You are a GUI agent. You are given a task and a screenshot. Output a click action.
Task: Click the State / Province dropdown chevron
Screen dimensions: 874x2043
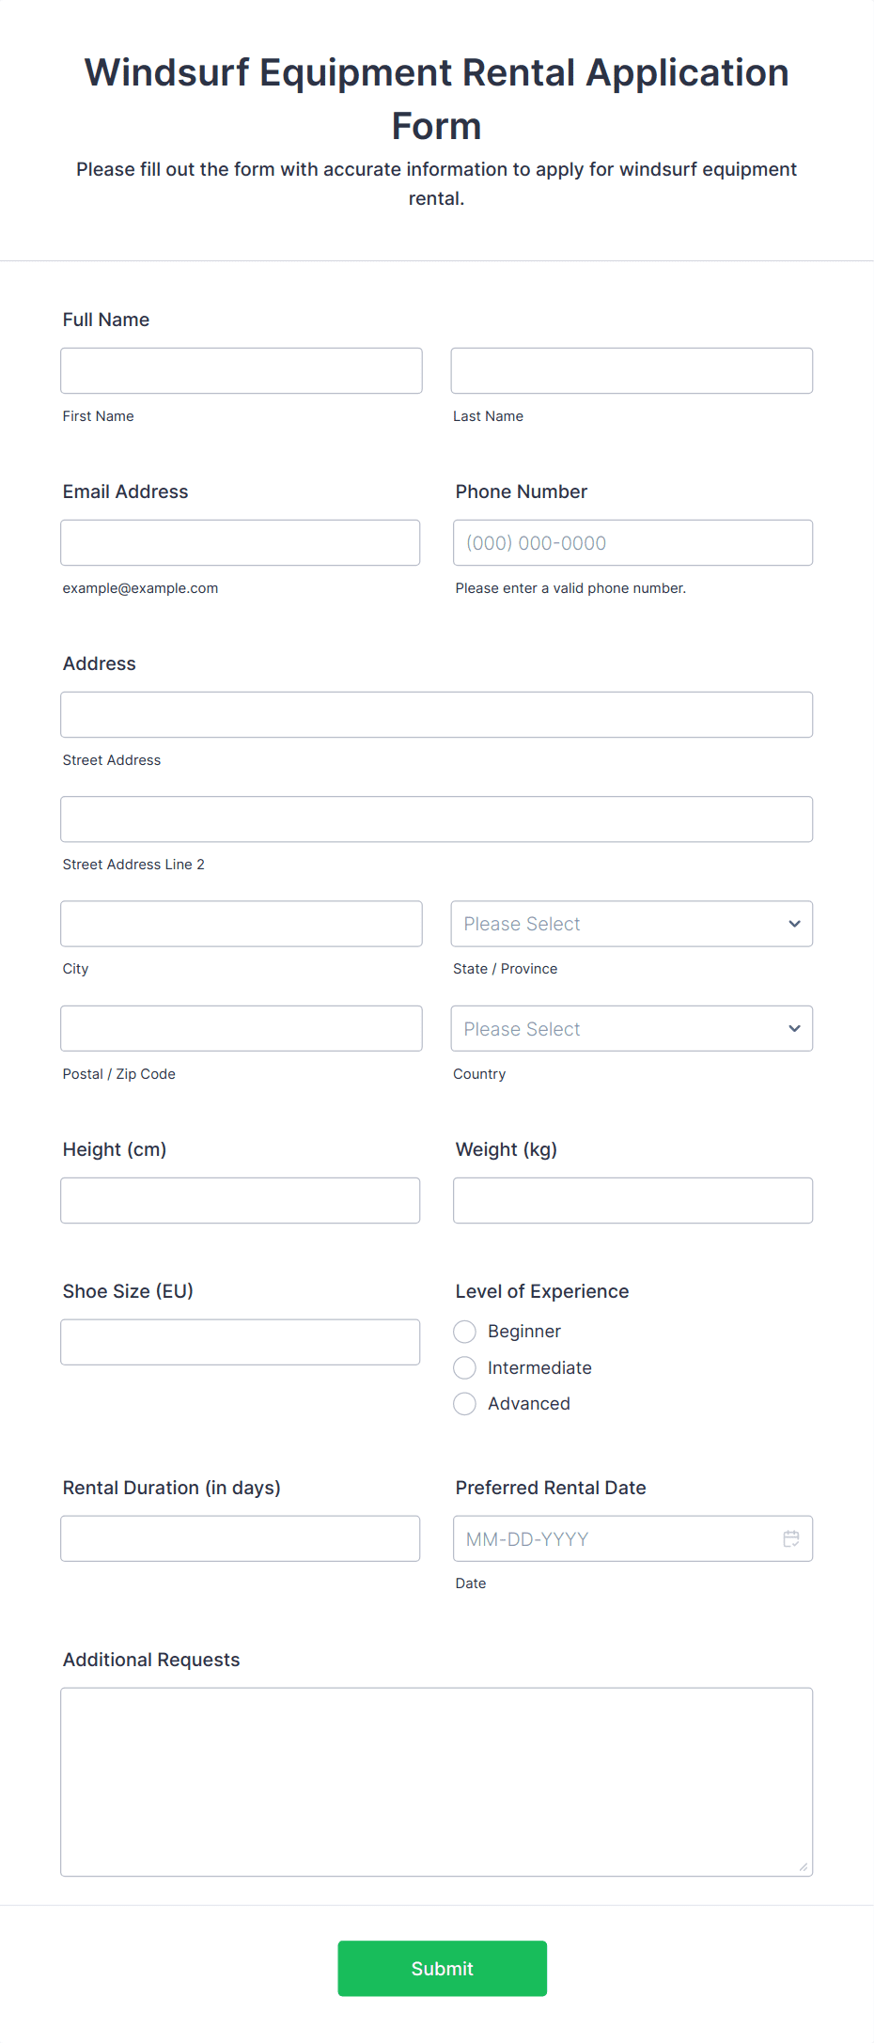pos(794,924)
